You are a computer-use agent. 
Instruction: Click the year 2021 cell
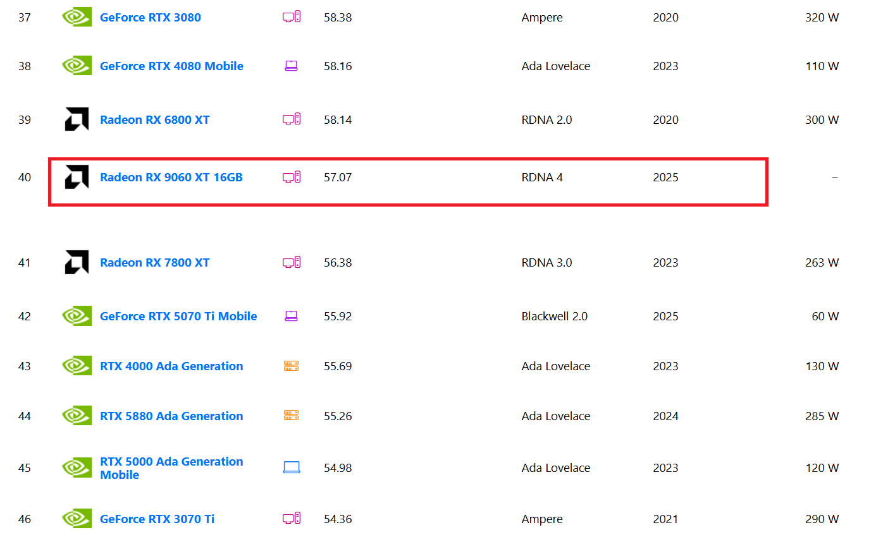pyautogui.click(x=665, y=519)
